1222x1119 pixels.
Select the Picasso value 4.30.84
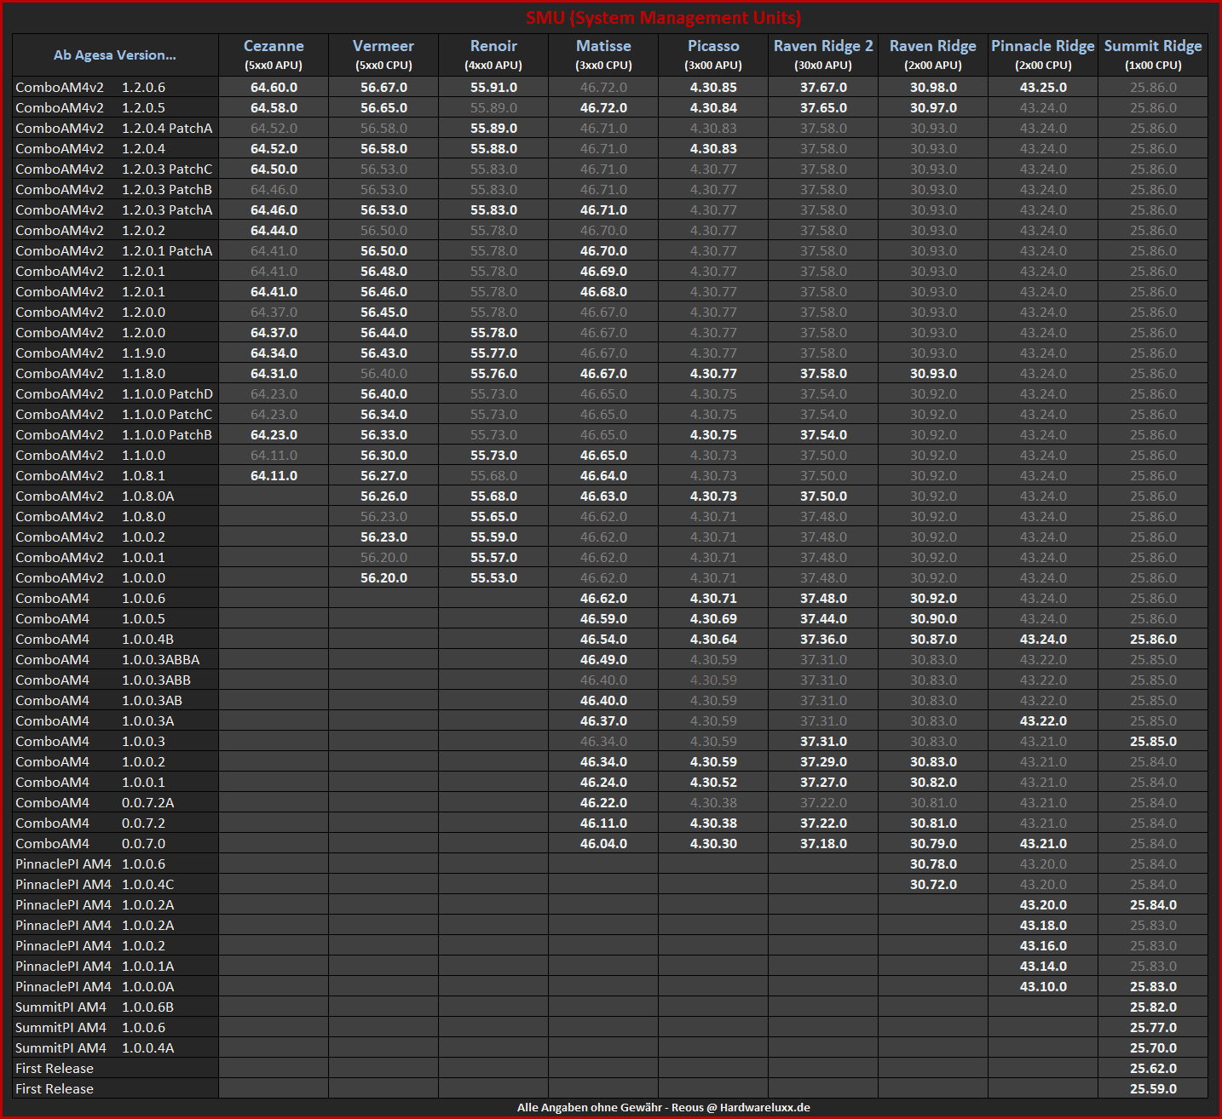[713, 107]
